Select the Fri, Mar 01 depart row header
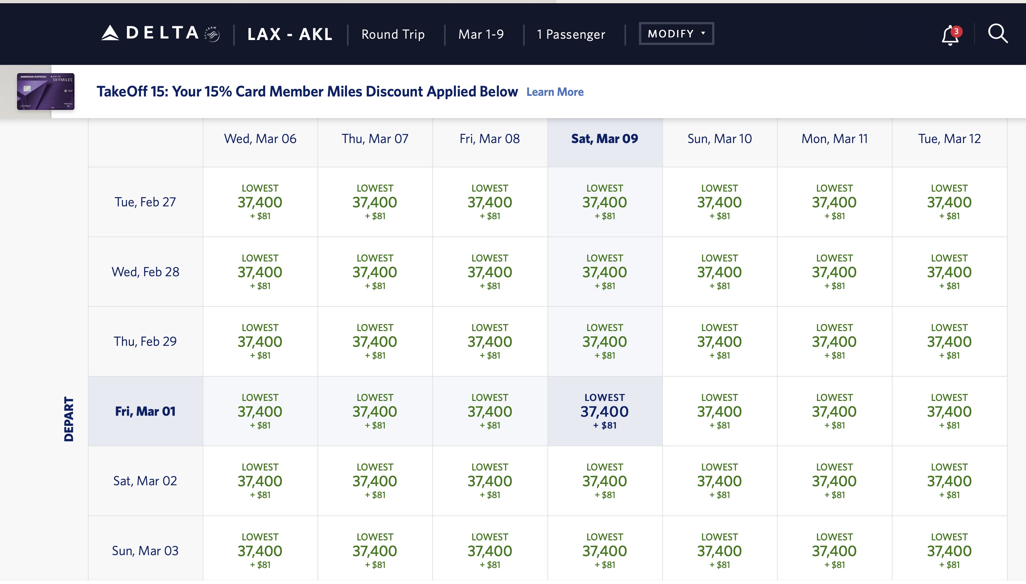Viewport: 1026px width, 584px height. 145,411
